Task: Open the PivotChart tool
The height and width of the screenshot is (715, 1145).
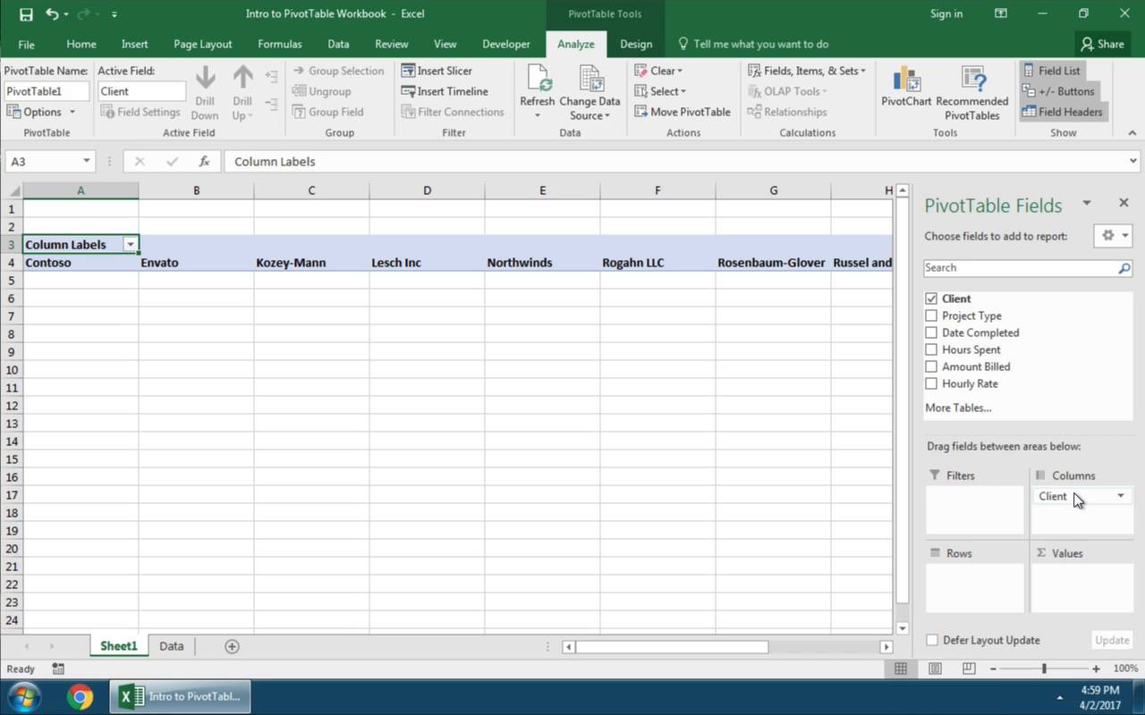Action: [906, 88]
